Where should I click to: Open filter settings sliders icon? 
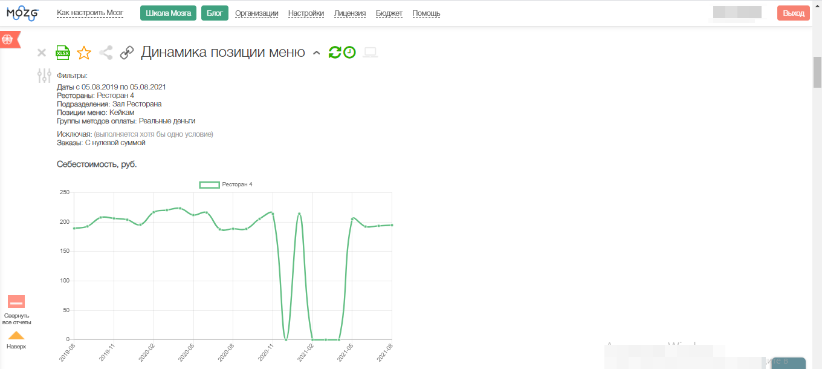44,76
